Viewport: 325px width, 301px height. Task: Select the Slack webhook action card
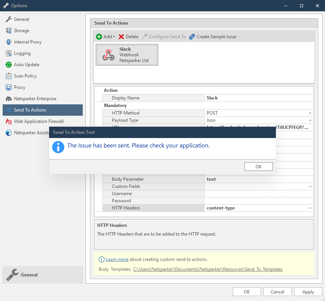pyautogui.click(x=127, y=54)
